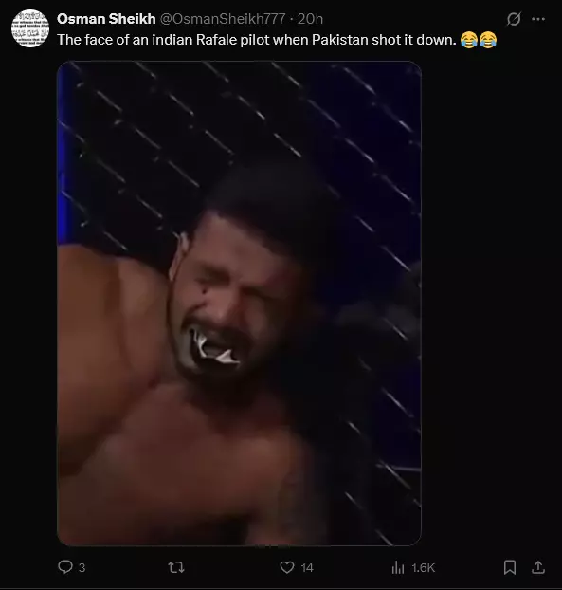Open the three-dot more options menu
This screenshot has width=562, height=590.
click(538, 19)
